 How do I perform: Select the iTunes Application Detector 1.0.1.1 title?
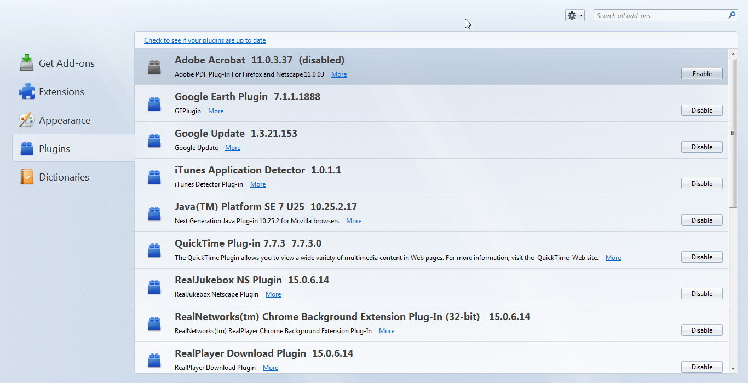coord(258,170)
